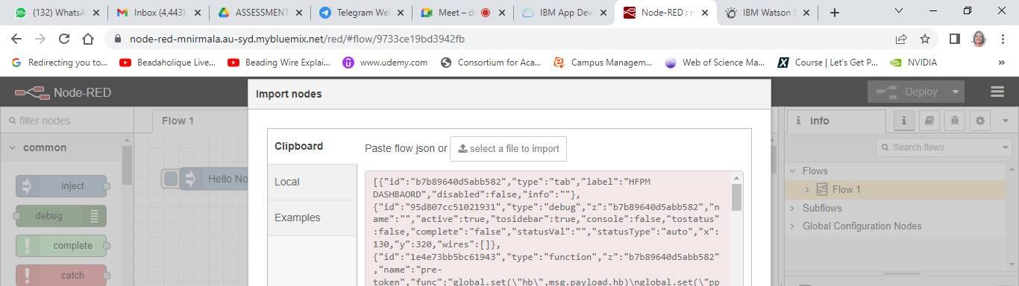Image resolution: width=1019 pixels, height=286 pixels.
Task: Bookmark this page with star icon
Action: (x=925, y=39)
